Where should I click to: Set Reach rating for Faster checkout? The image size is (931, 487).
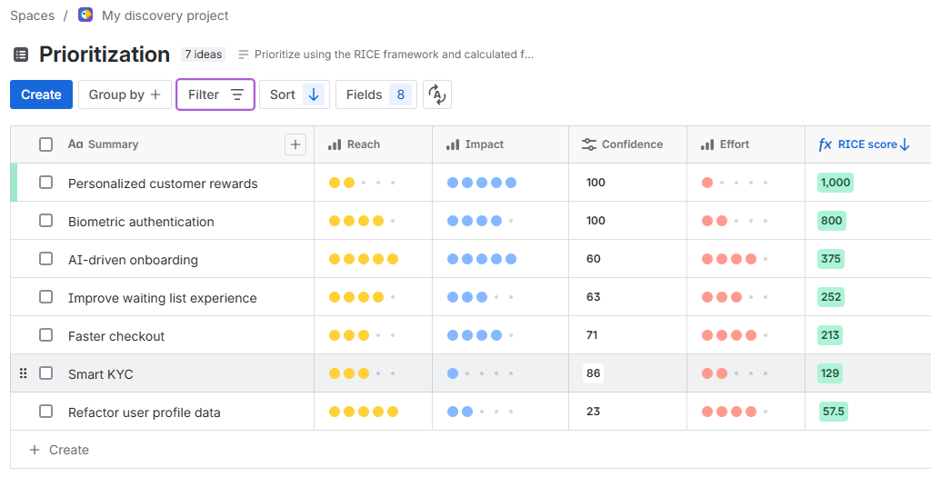pyautogui.click(x=364, y=335)
